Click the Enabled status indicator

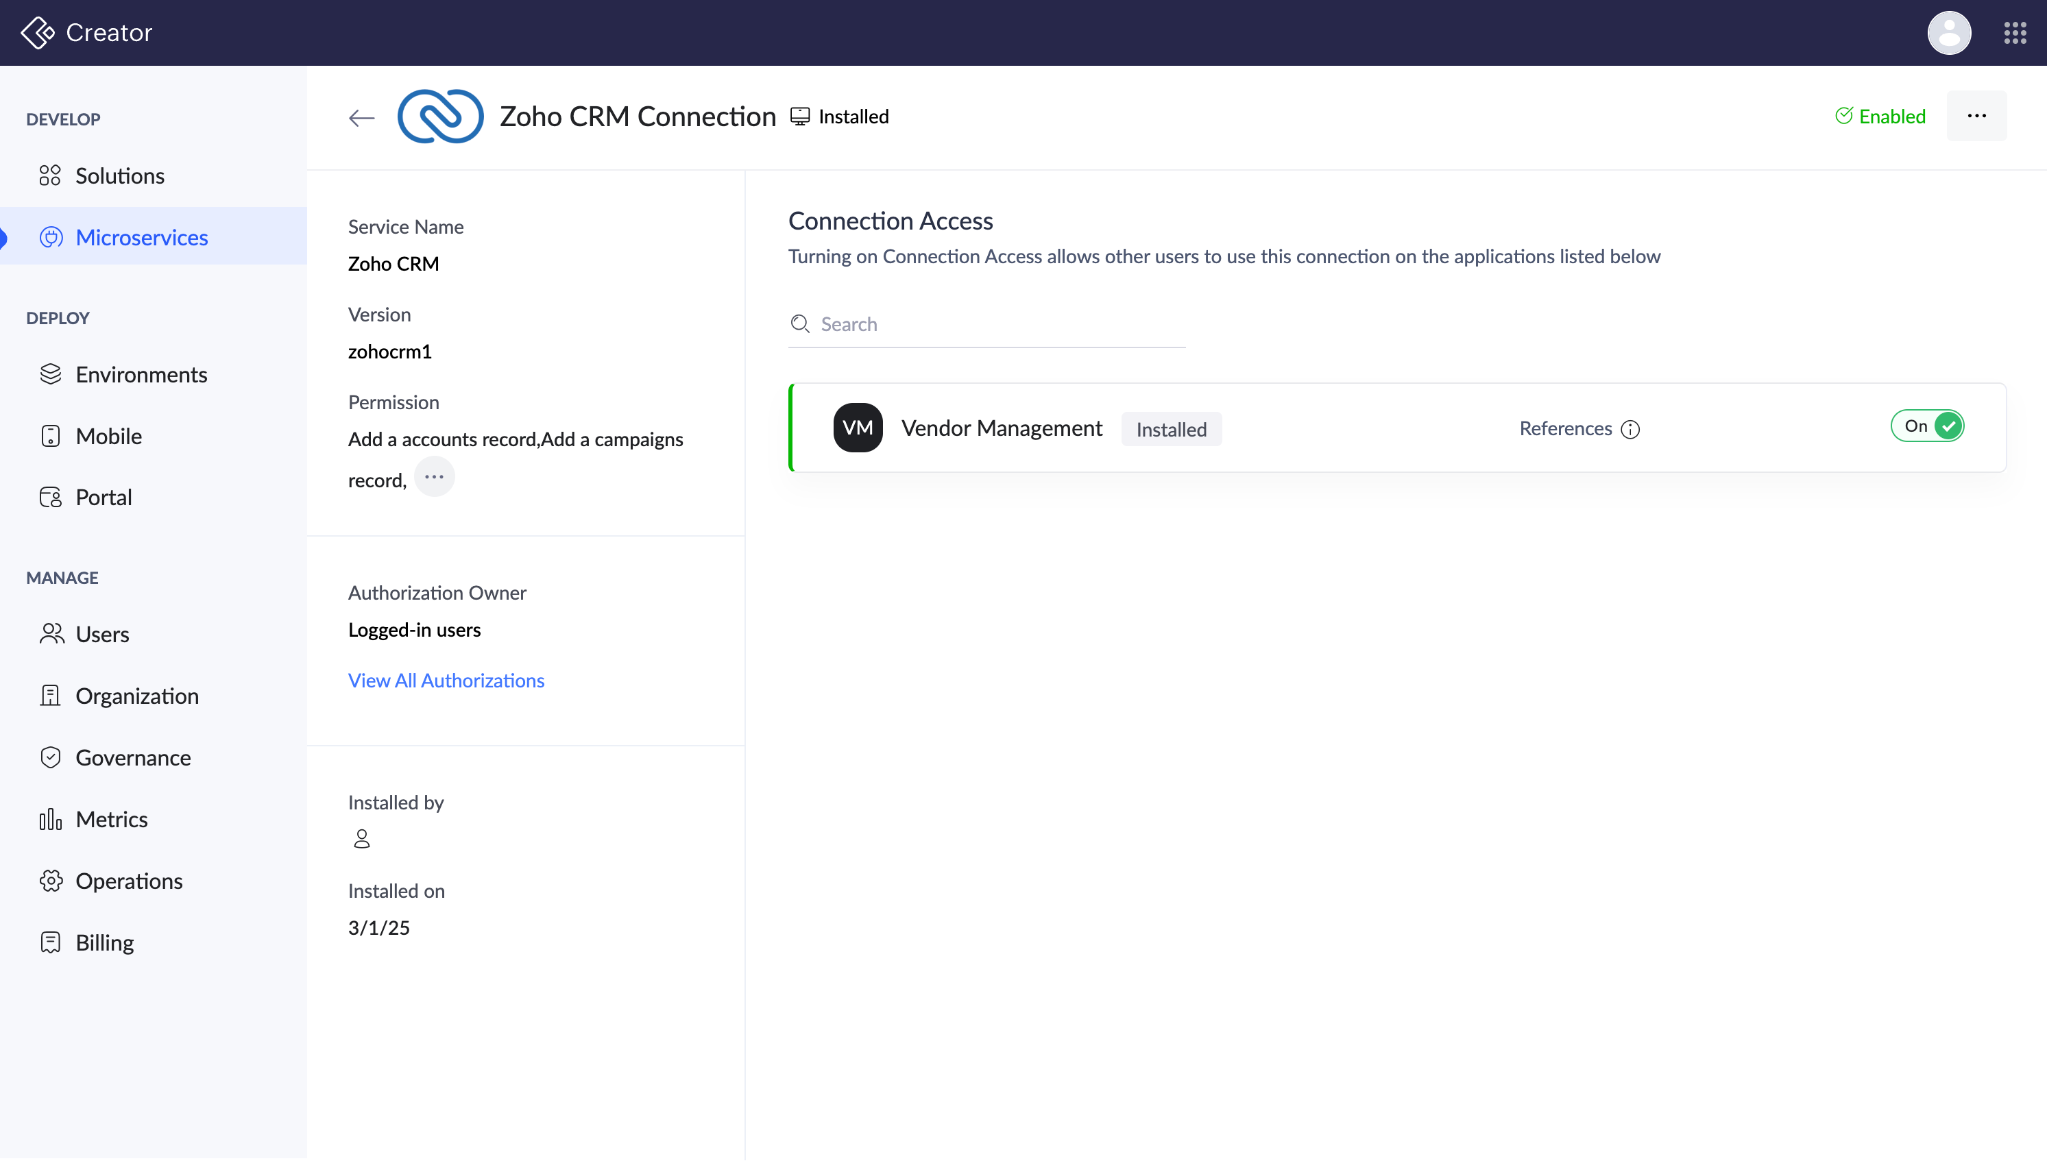tap(1880, 117)
